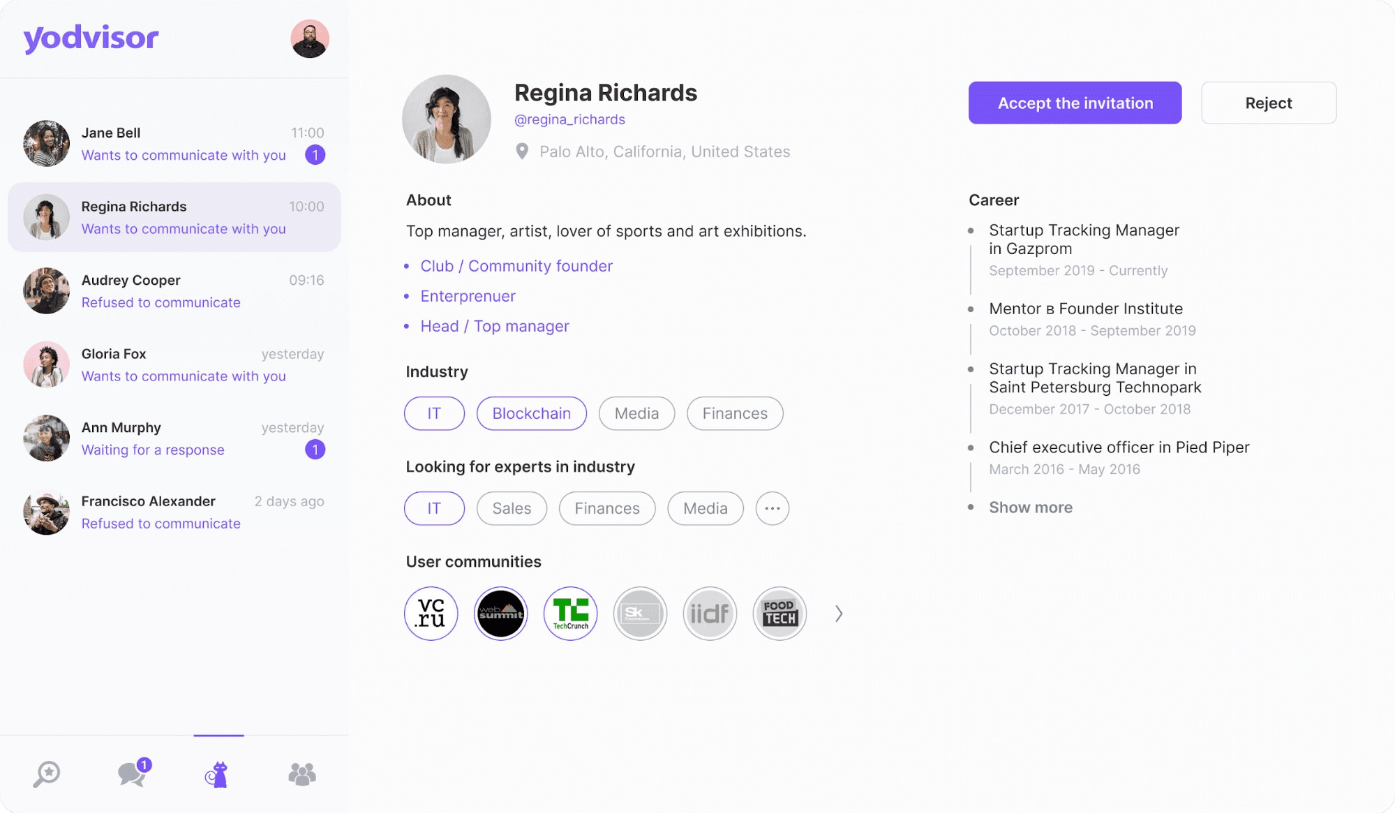The width and height of the screenshot is (1395, 814).
Task: Toggle the Blockchain industry tag
Action: 532,413
